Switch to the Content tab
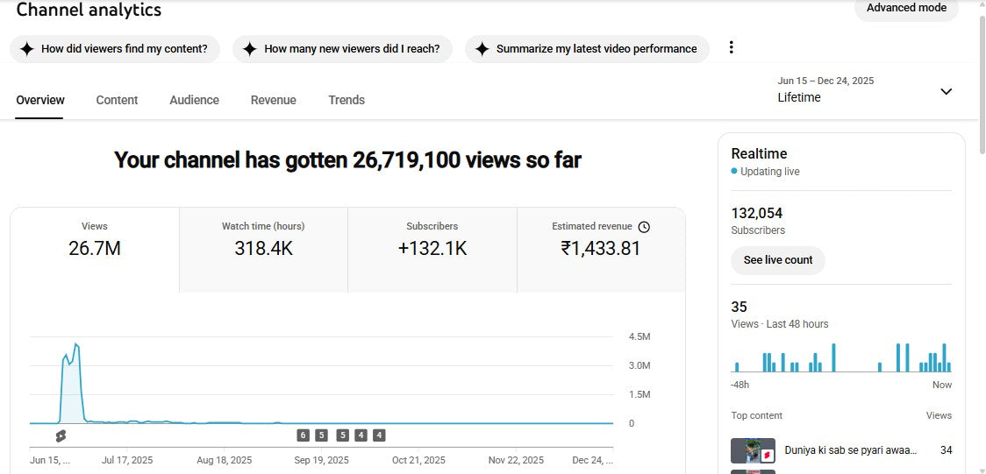Image resolution: width=986 pixels, height=474 pixels. pos(117,100)
